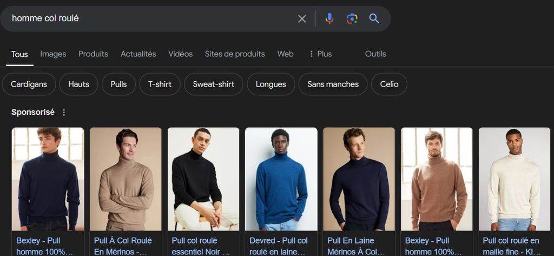This screenshot has width=554, height=256.
Task: Clear the search box with the X icon
Action: (302, 19)
